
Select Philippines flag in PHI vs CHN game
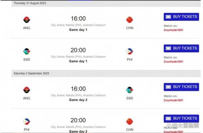coord(26,121)
